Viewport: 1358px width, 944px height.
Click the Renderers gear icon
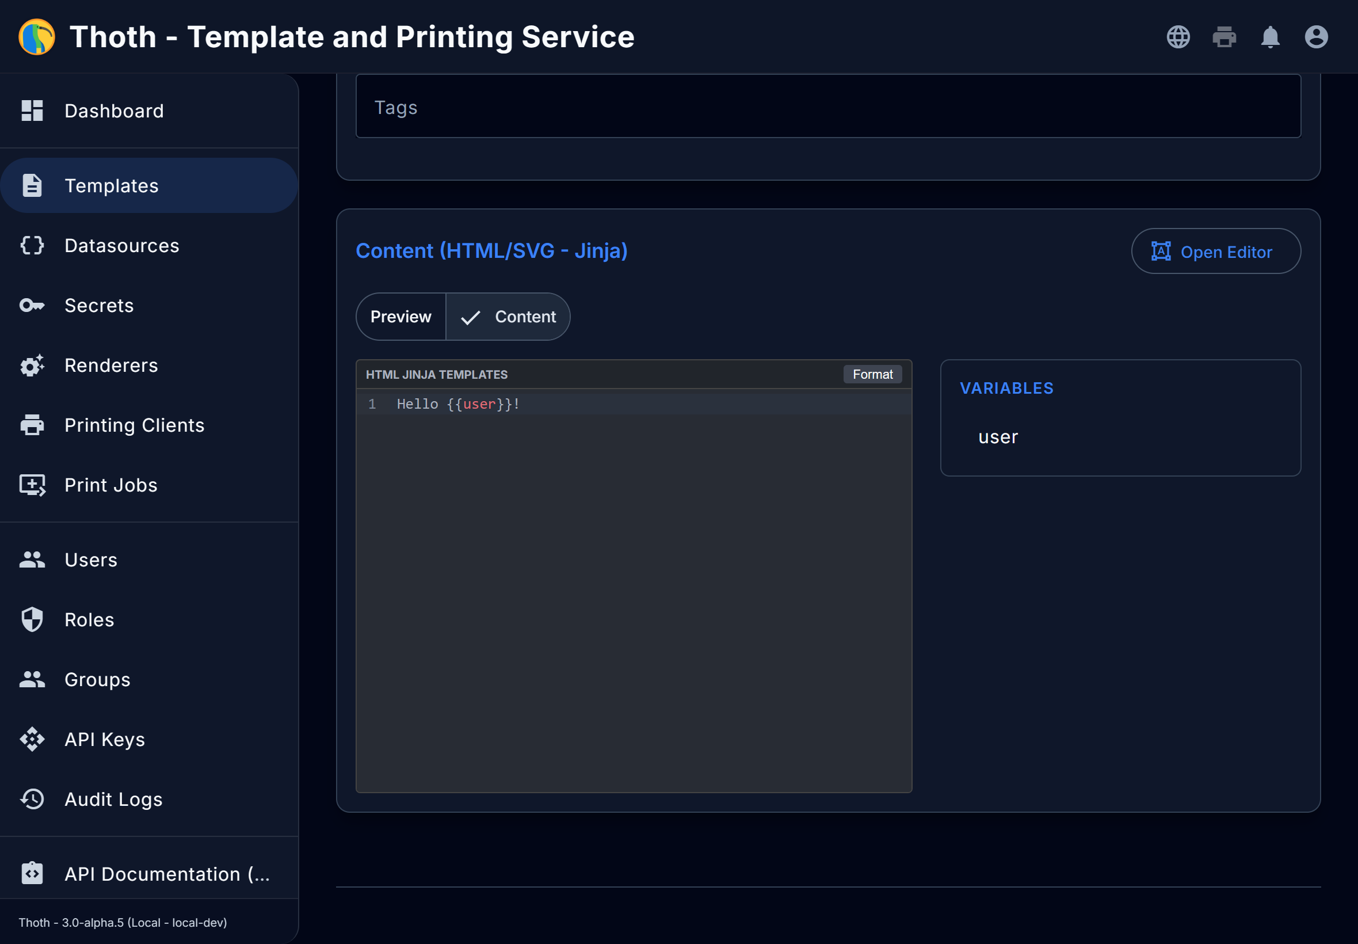pyautogui.click(x=32, y=365)
